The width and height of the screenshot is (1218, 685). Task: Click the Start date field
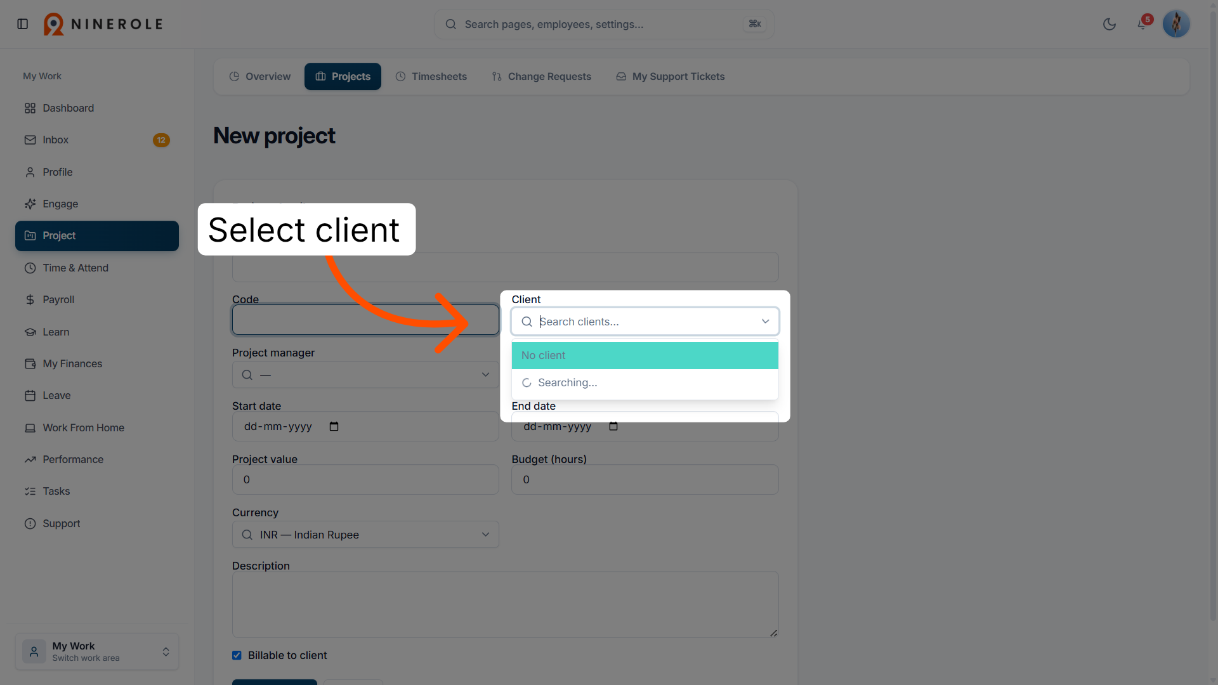(x=365, y=426)
